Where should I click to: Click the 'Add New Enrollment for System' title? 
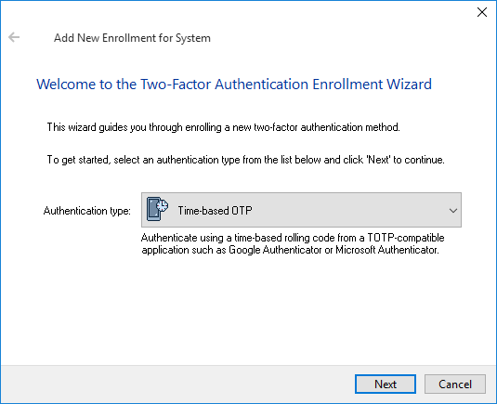coord(132,38)
